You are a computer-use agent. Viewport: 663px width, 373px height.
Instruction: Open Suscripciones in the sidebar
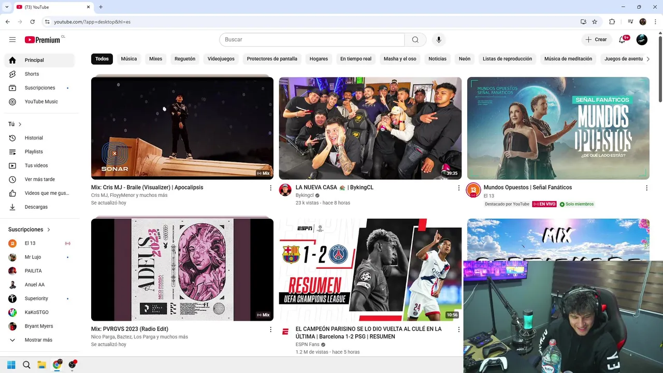tap(39, 88)
